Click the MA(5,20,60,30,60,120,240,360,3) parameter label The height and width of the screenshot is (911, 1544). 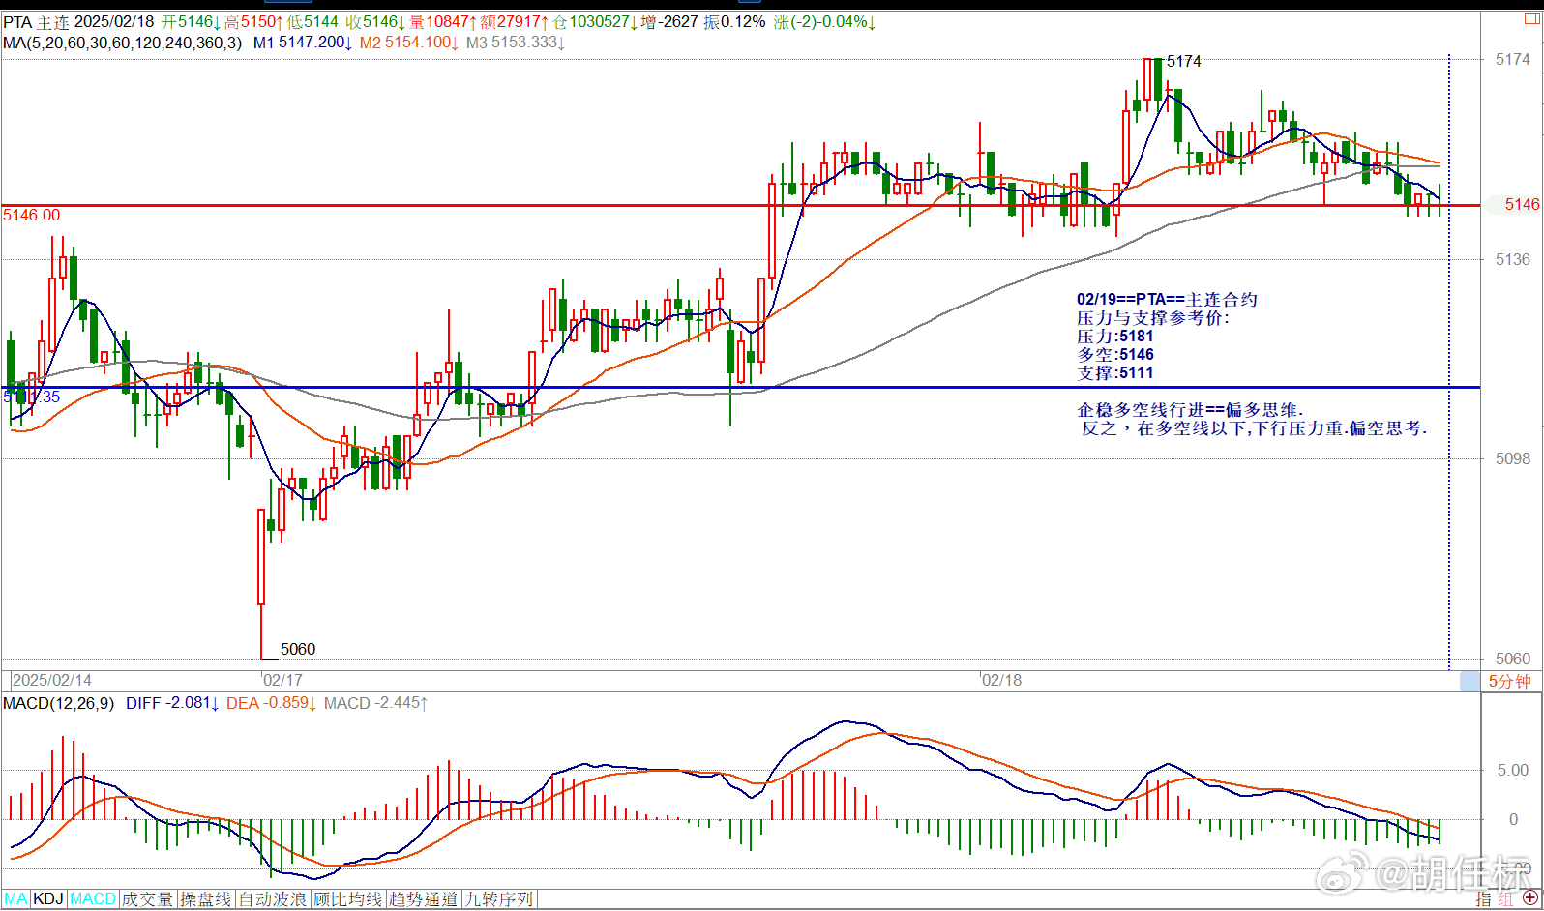(123, 43)
